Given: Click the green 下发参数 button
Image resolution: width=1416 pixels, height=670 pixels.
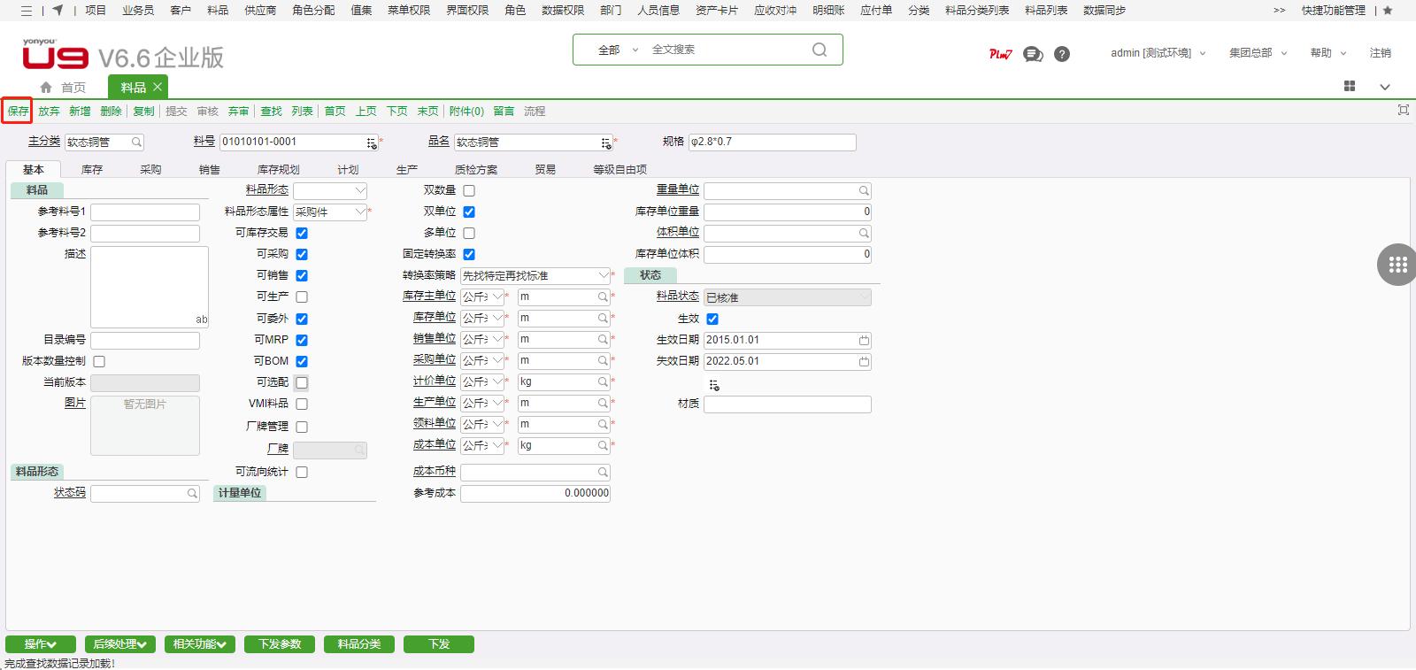Looking at the screenshot, I should coord(280,644).
